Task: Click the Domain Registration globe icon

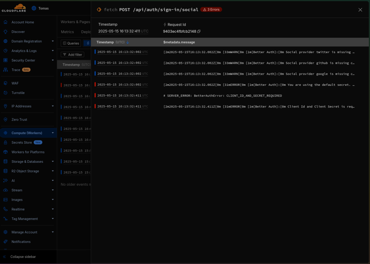Action: (5, 41)
